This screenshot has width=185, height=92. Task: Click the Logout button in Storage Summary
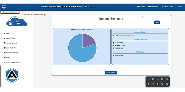pos(157,22)
